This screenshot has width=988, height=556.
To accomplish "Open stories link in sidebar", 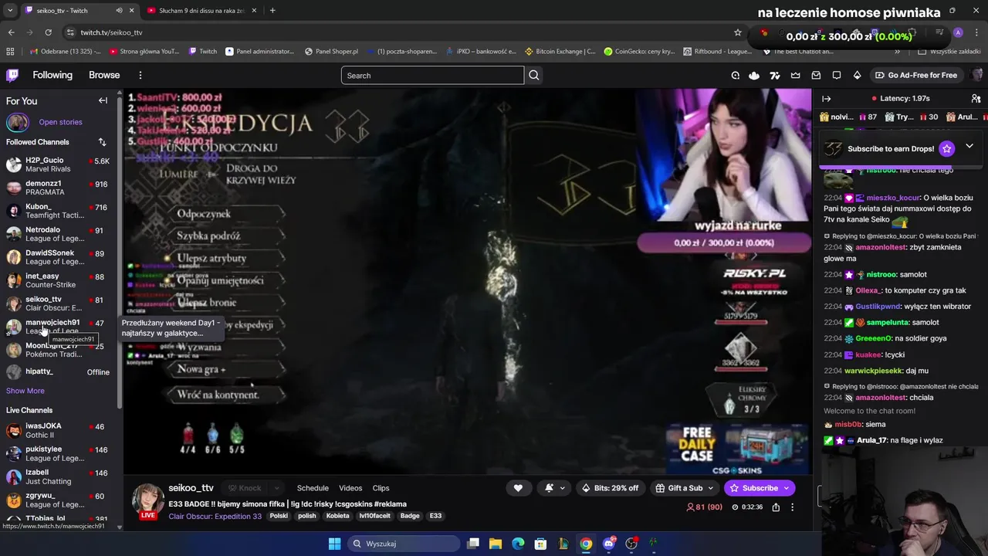I will [x=60, y=122].
